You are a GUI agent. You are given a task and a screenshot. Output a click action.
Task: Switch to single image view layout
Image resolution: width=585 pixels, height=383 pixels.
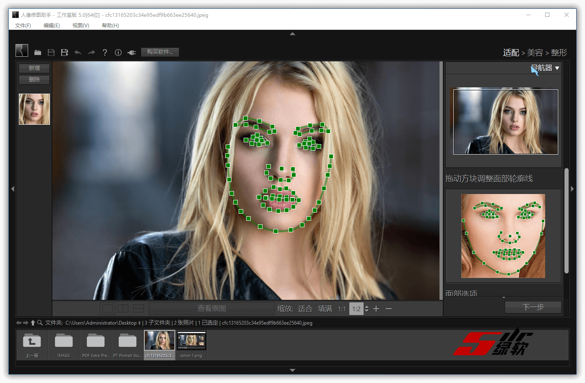coord(108,309)
